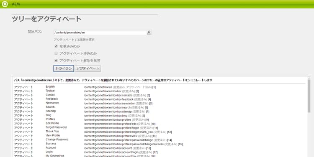
Task: Select the View Profile row title
Action: [x=53, y=135]
